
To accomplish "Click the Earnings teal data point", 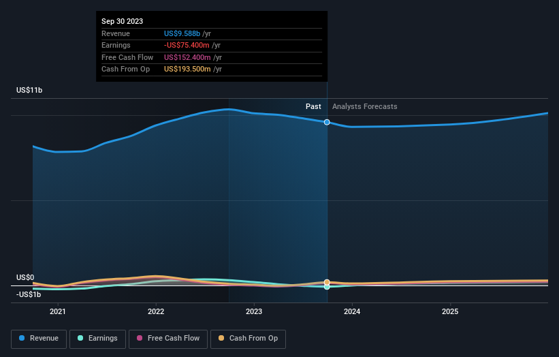I will pos(327,287).
